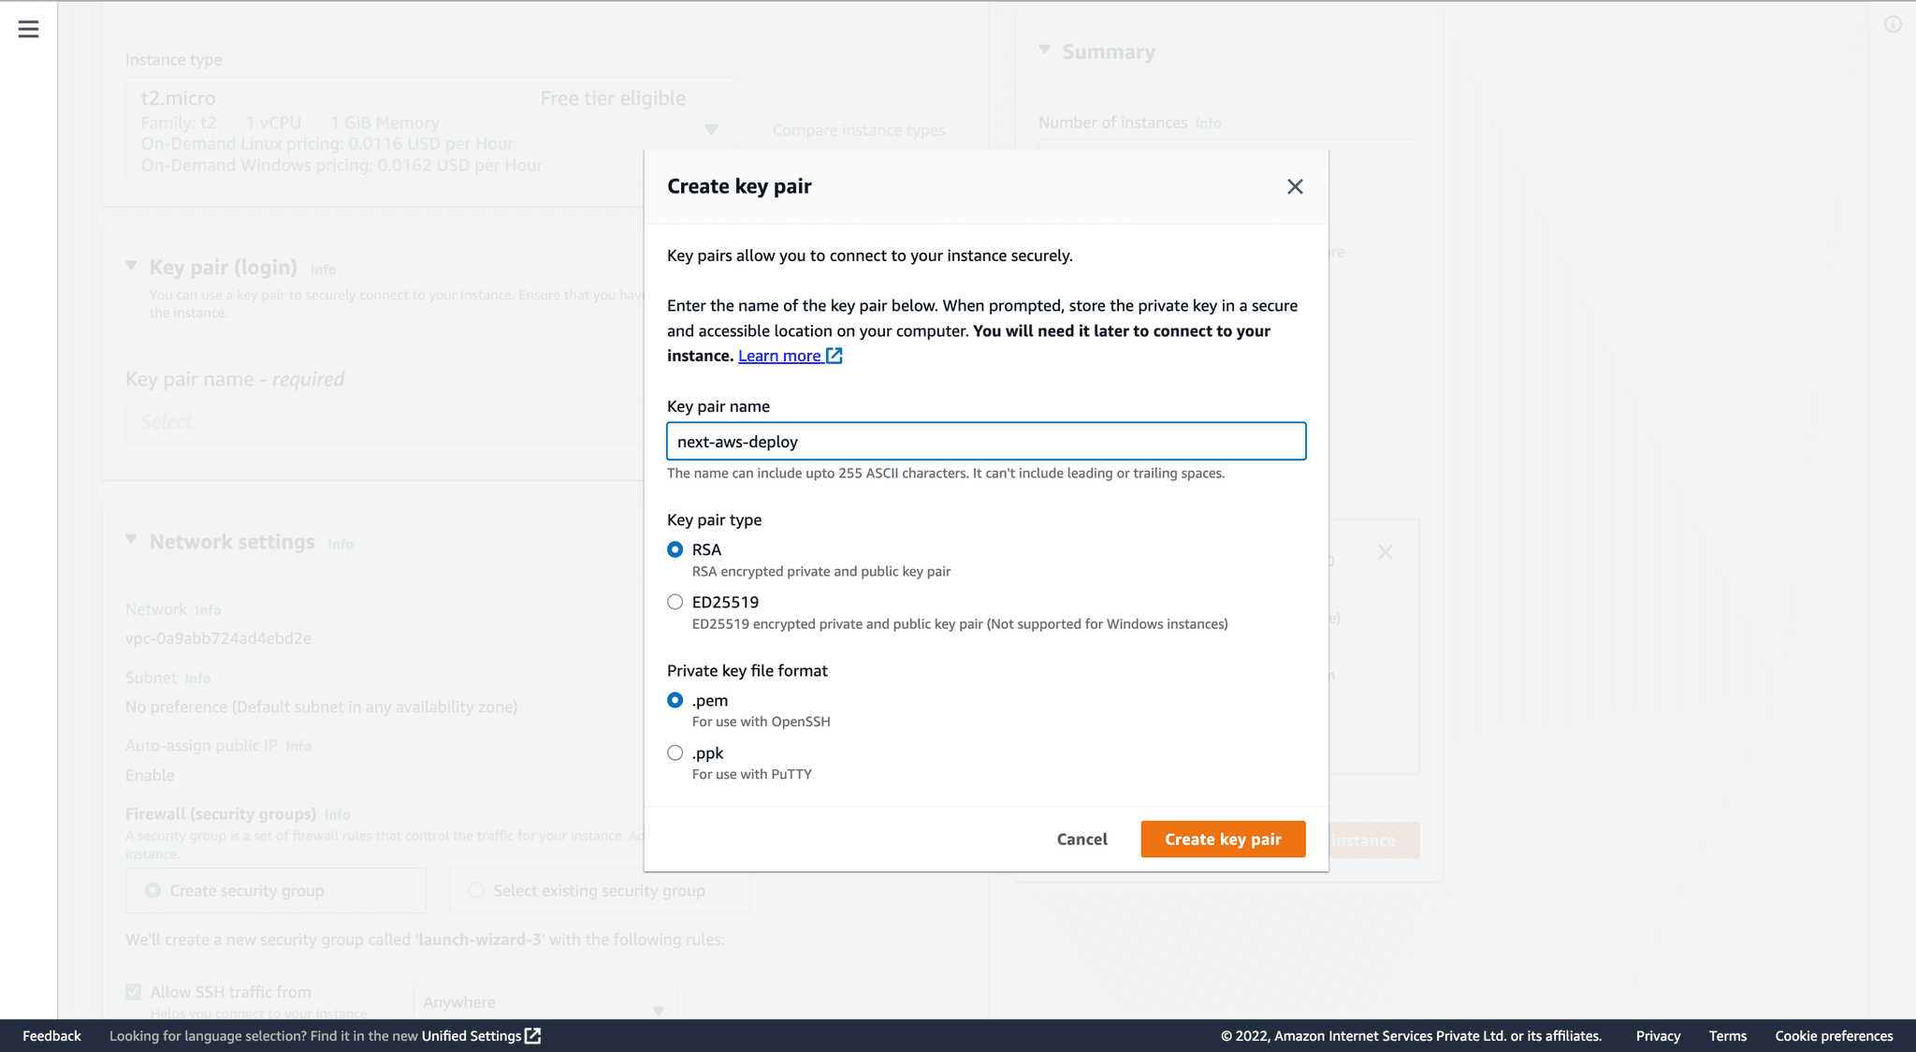Image resolution: width=1916 pixels, height=1052 pixels.
Task: Choose the .ppk private key file format
Action: [675, 752]
